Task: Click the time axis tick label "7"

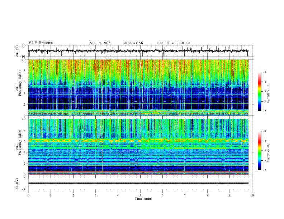Action: pyautogui.click(x=185, y=195)
